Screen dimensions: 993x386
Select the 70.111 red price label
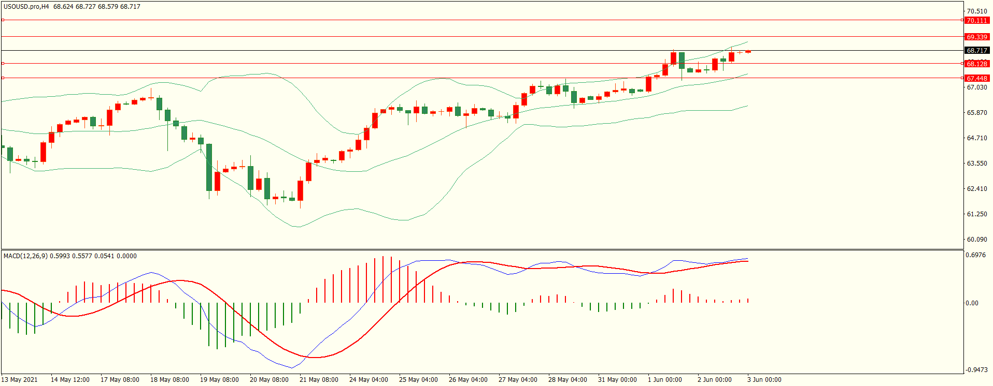click(x=976, y=20)
